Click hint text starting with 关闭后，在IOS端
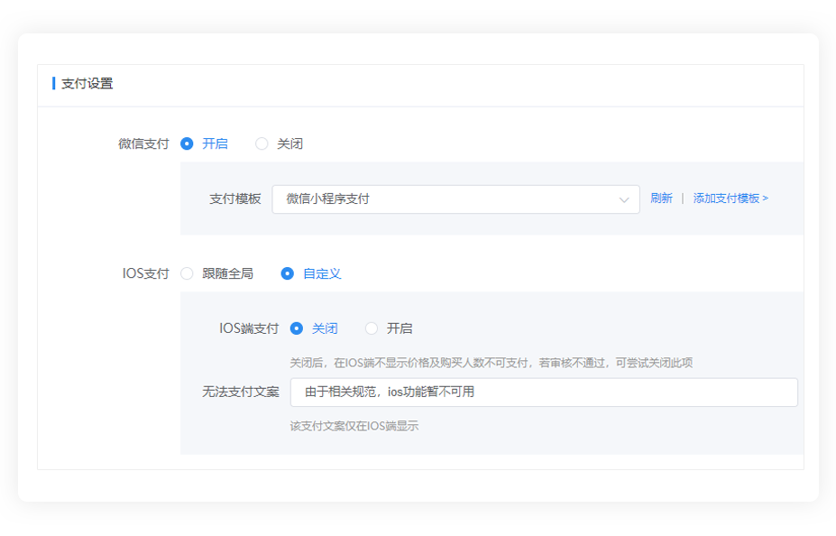The image size is (836, 536). pos(491,363)
